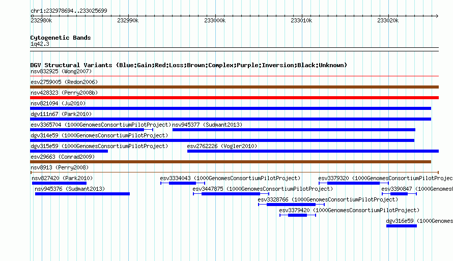The image size is (453, 261).
Task: Click the blue dgv316e59 variant bar
Action: 402,226
